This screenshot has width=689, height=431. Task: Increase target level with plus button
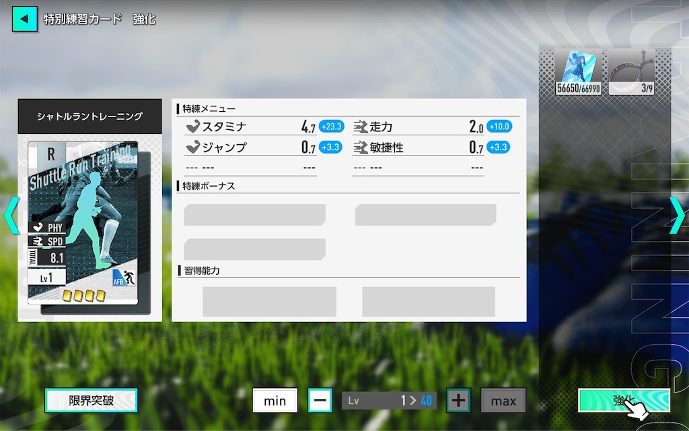458,400
